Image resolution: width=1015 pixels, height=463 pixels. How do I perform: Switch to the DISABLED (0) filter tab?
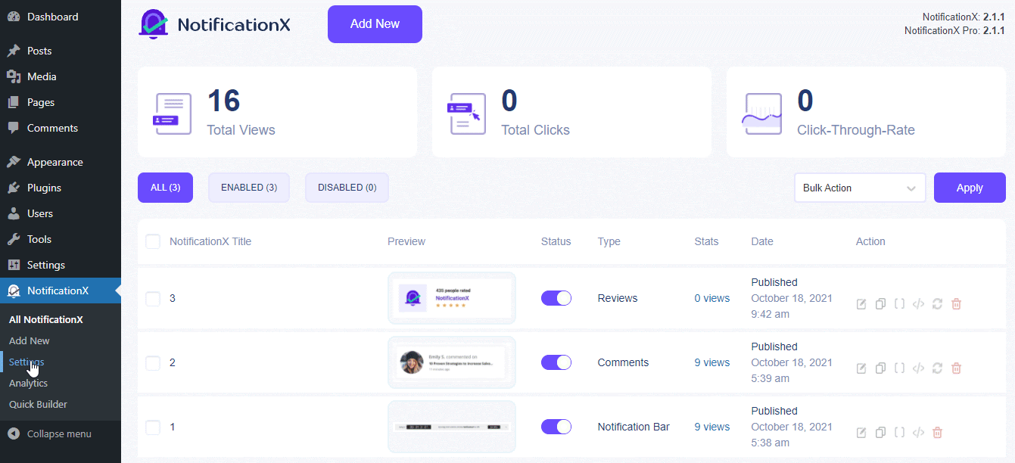(347, 188)
